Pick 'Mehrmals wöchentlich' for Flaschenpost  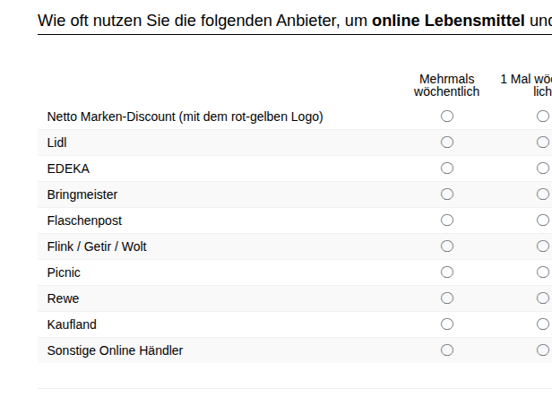point(447,220)
